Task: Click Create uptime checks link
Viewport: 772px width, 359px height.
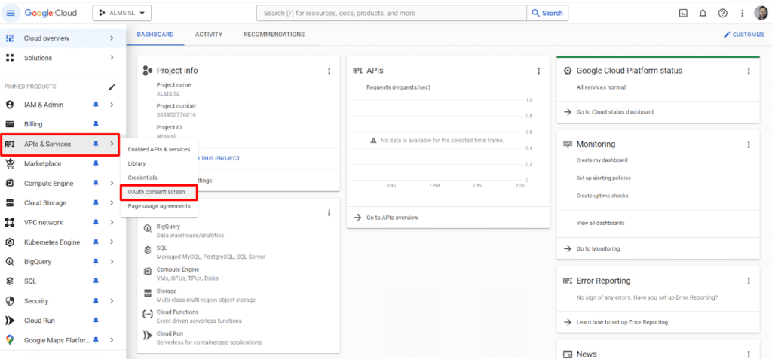Action: (x=602, y=196)
